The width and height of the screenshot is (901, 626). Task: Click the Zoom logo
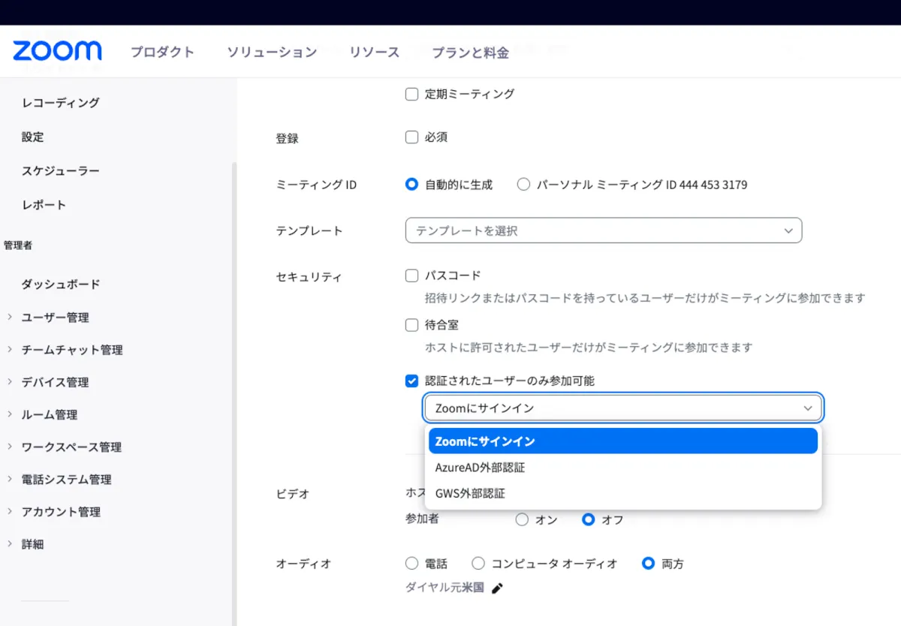[57, 51]
